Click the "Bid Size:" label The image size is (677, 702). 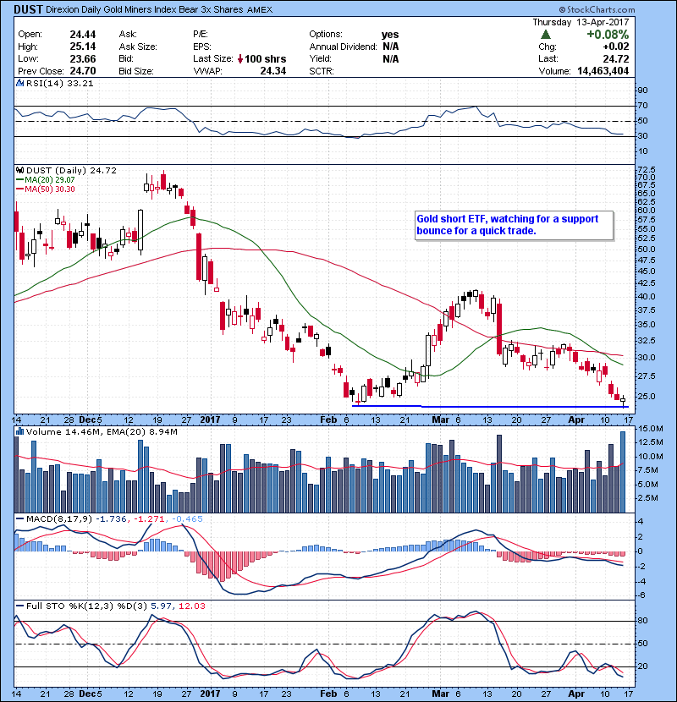tap(136, 71)
